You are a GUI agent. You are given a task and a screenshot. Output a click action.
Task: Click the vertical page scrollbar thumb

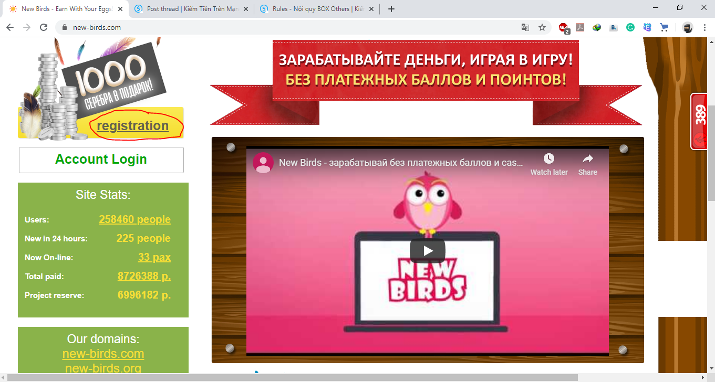tap(711, 152)
